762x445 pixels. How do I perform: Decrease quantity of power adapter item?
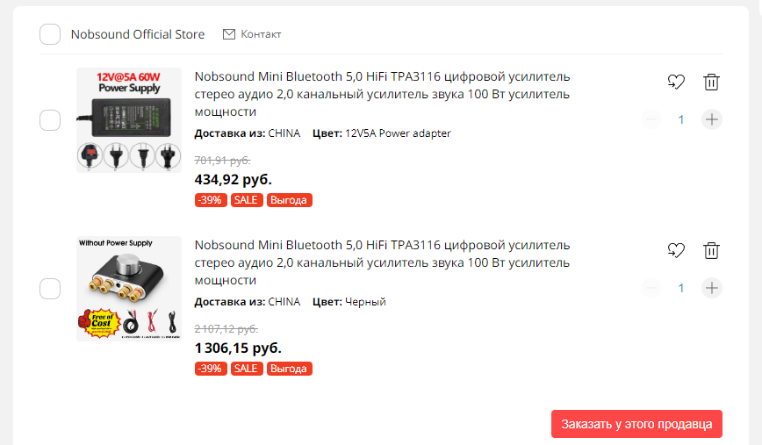point(651,119)
